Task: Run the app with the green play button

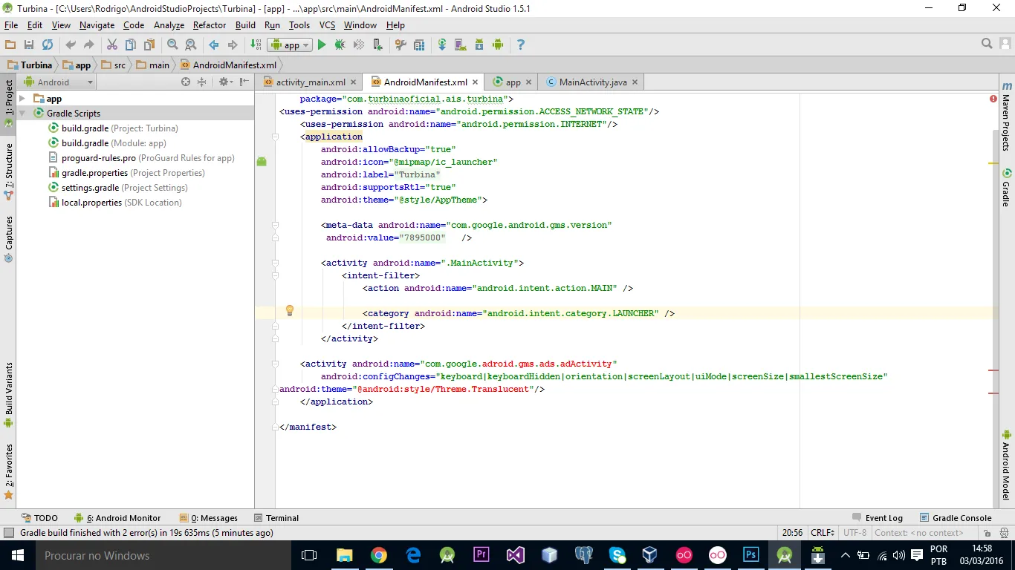Action: point(322,45)
